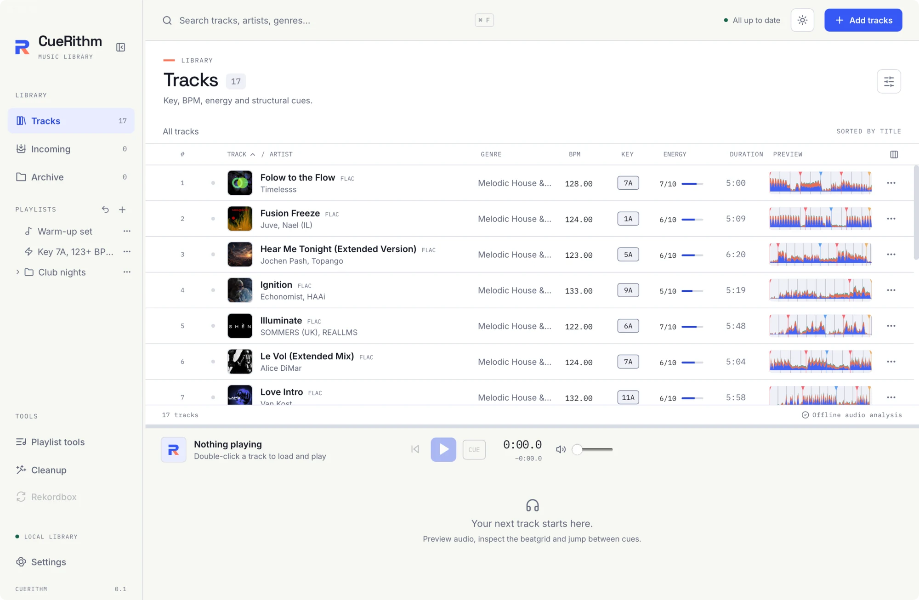Viewport: 919px width, 600px height.
Task: Open row menu for Fusion Freeze
Action: coord(891,219)
